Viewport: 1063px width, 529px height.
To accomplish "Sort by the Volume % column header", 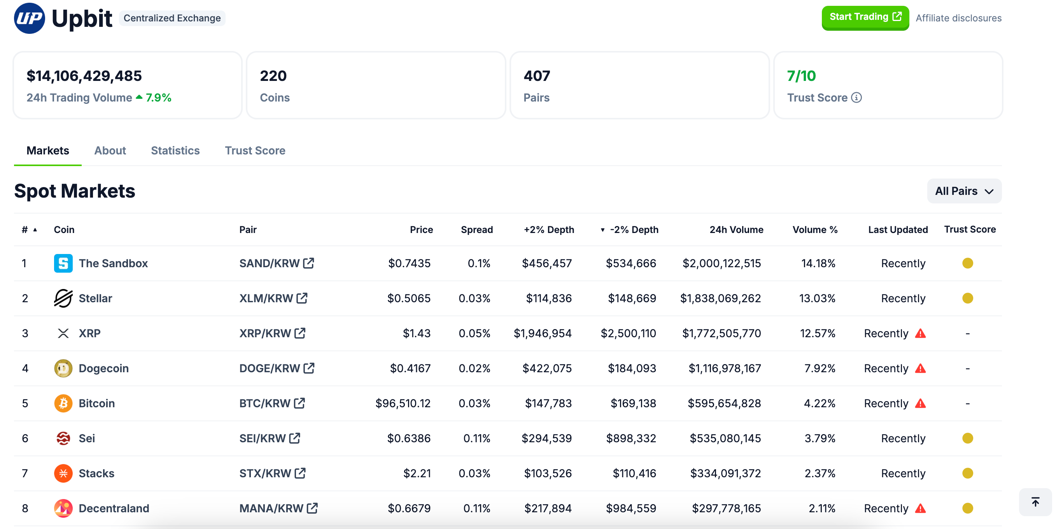I will pos(815,230).
